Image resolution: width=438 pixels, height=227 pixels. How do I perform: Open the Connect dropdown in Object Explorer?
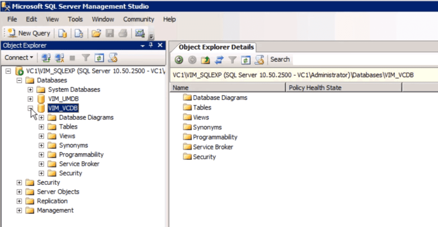(x=19, y=58)
